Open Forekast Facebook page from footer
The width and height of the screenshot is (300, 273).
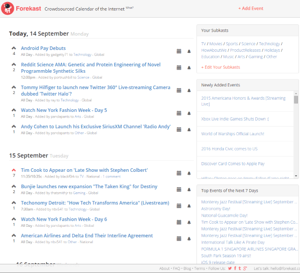[x=235, y=268]
